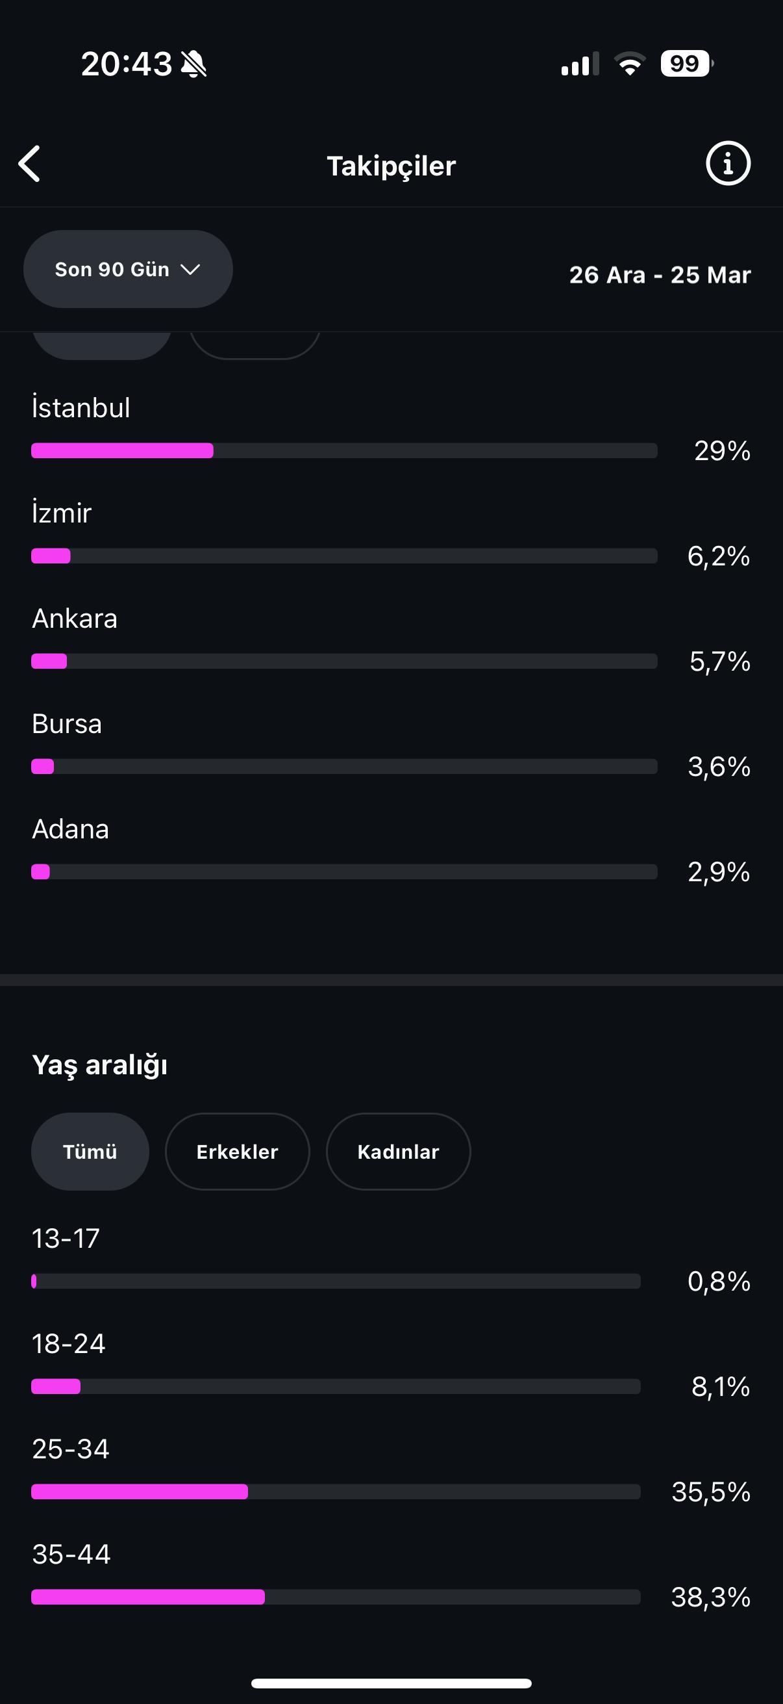Tap the home indicator bar
The height and width of the screenshot is (1704, 783).
click(391, 1683)
